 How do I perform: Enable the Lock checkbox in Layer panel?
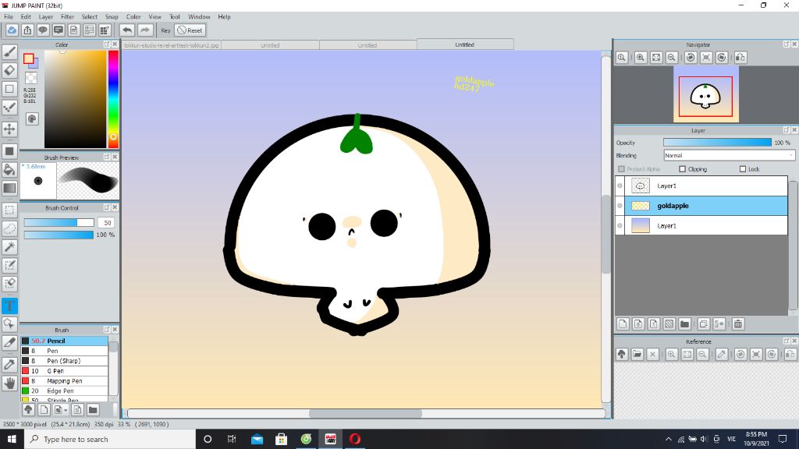click(743, 169)
